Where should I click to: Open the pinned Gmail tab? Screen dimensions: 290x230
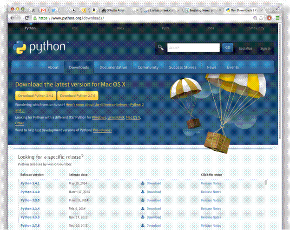tap(44, 10)
